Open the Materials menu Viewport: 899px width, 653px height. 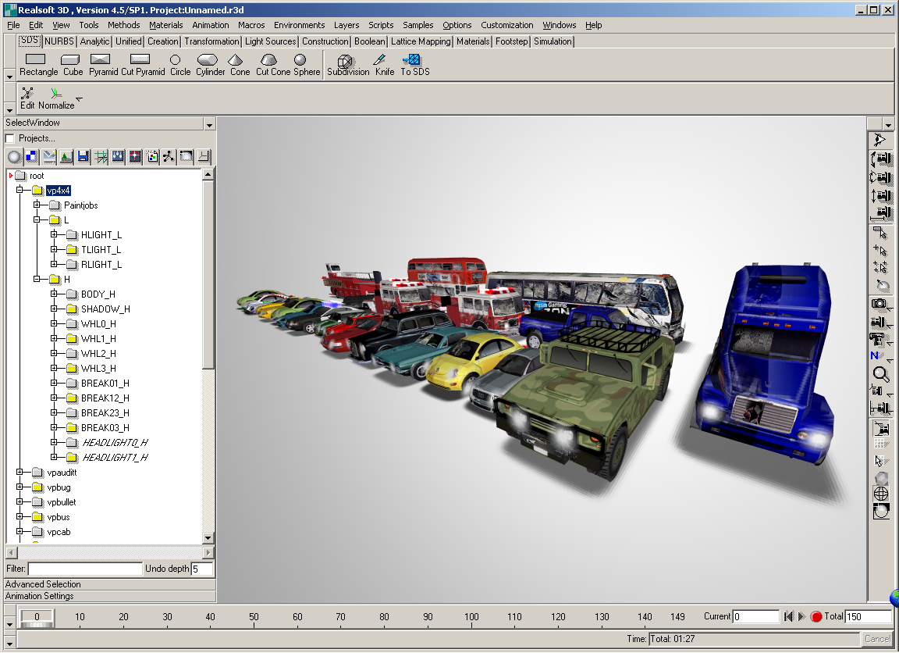(165, 25)
